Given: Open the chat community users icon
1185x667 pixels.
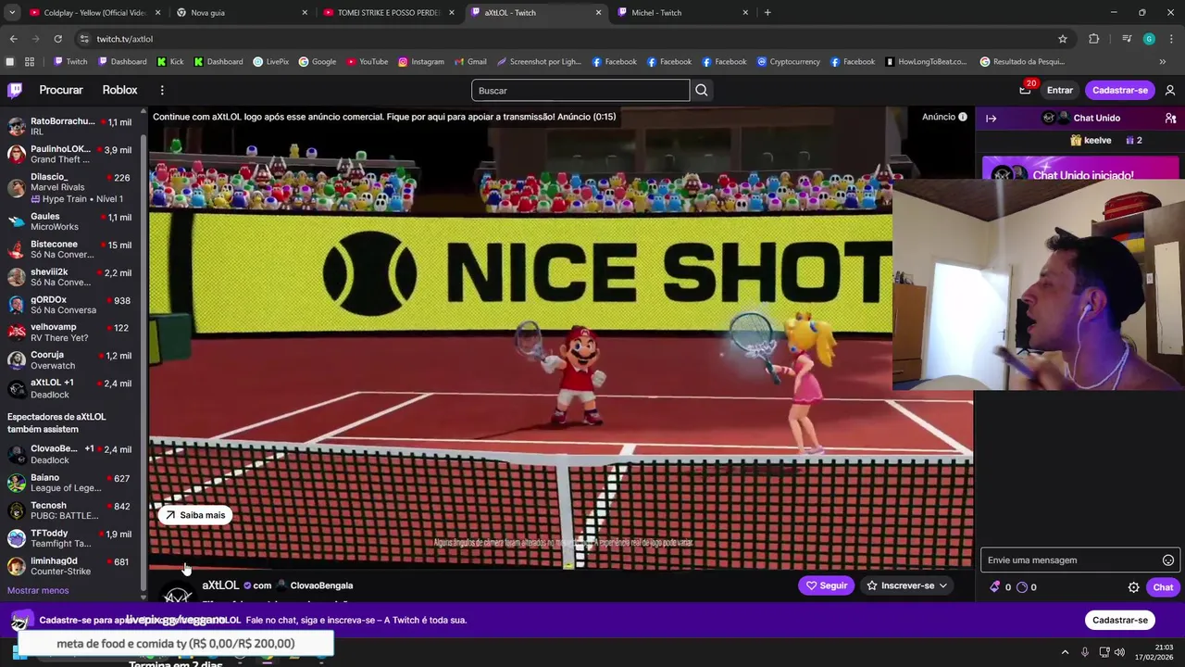Looking at the screenshot, I should pyautogui.click(x=1170, y=118).
